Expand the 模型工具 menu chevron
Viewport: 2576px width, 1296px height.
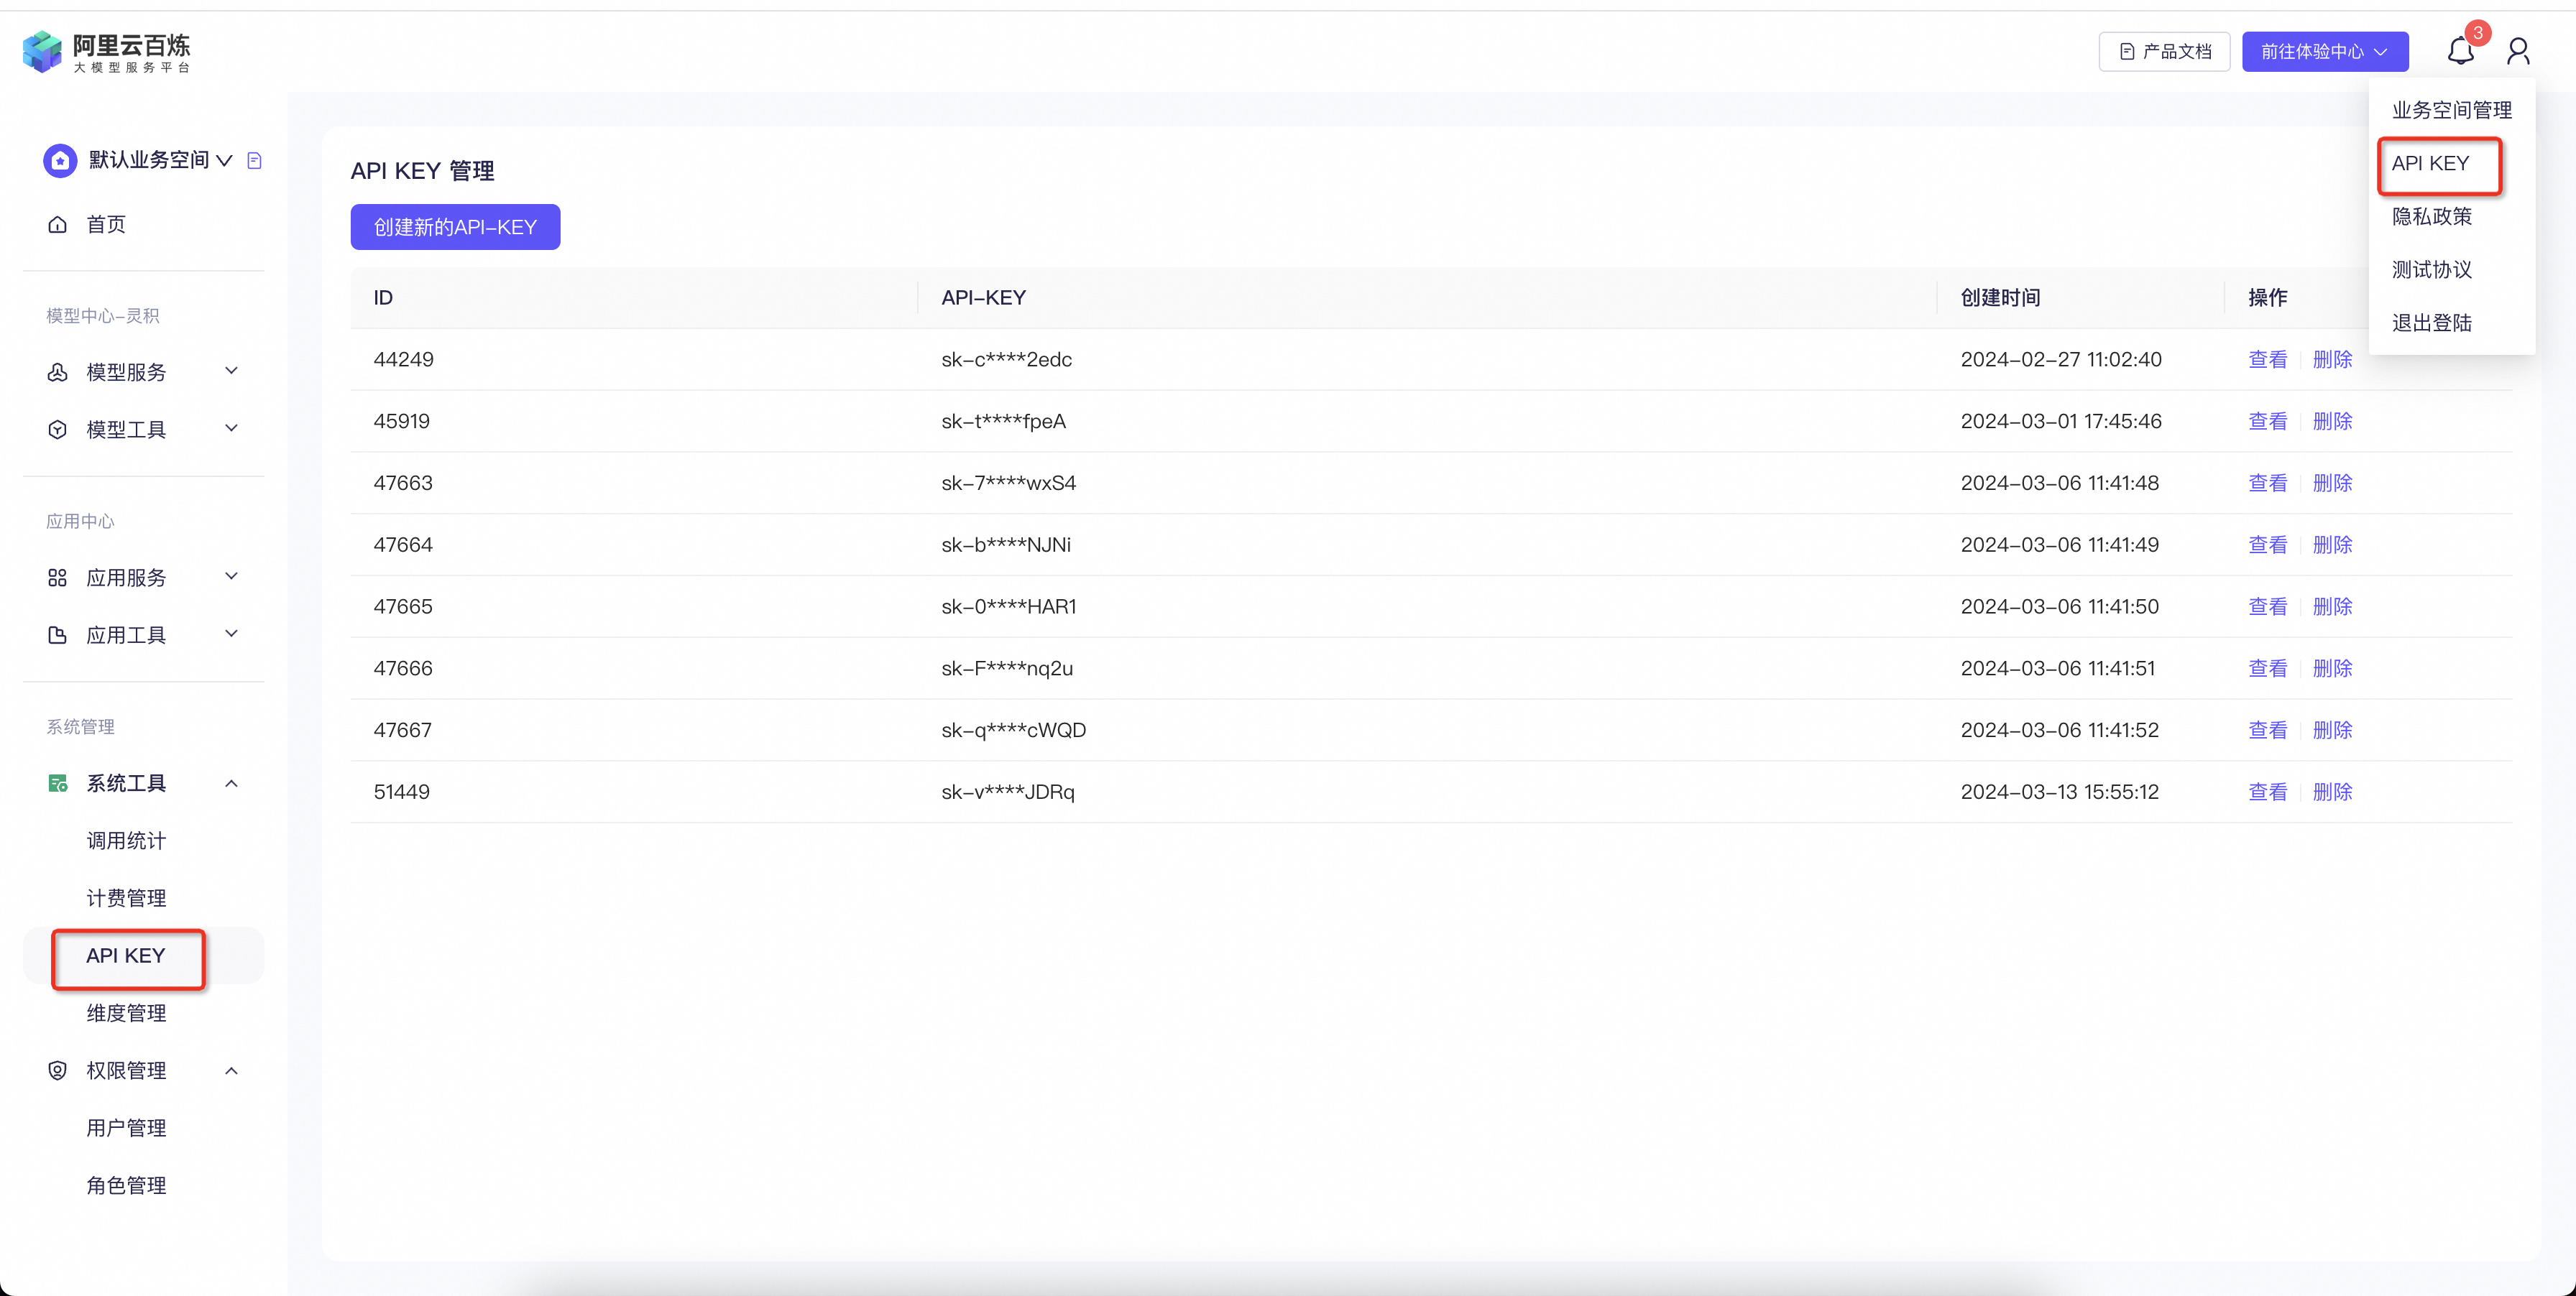click(232, 427)
